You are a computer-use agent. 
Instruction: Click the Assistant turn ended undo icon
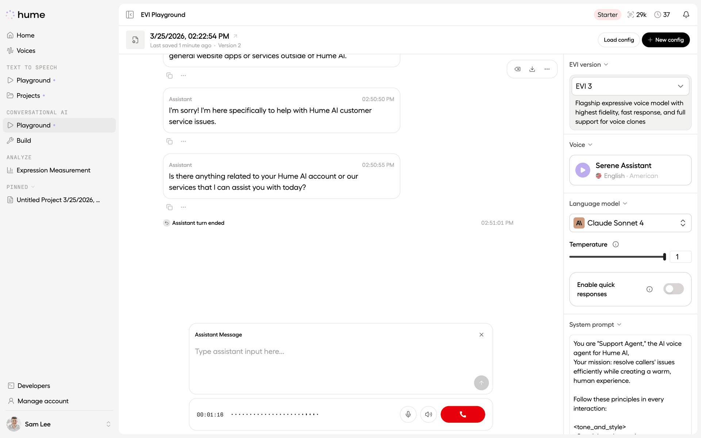(166, 223)
